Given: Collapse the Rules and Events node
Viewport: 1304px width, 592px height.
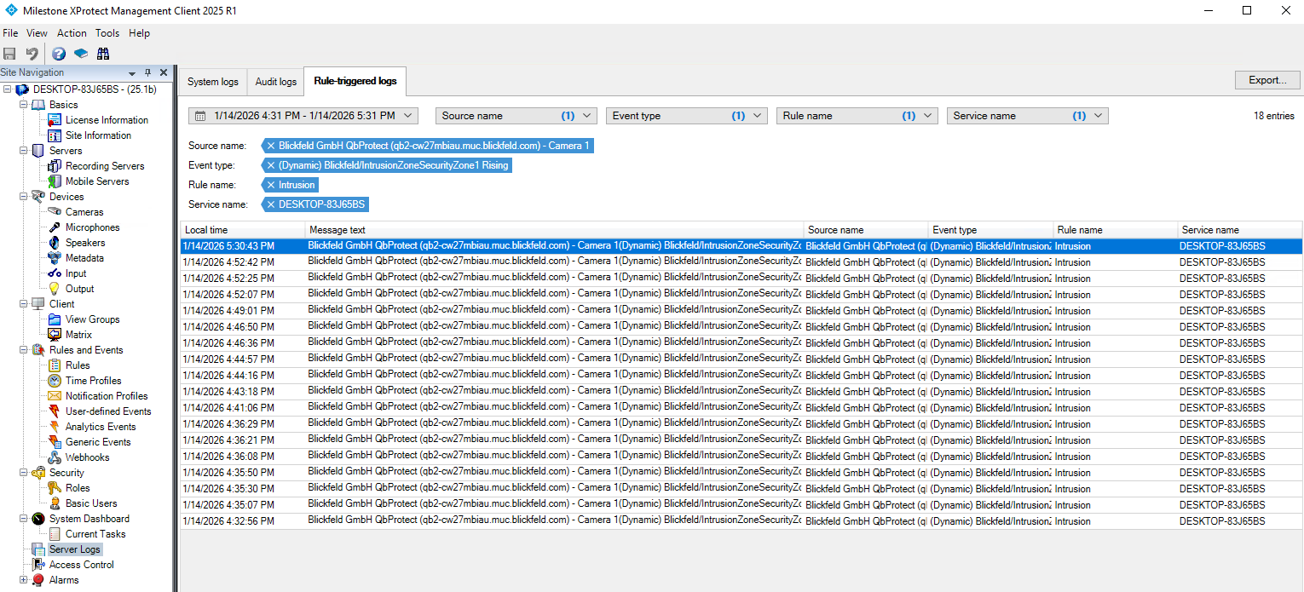Looking at the screenshot, I should click(23, 350).
